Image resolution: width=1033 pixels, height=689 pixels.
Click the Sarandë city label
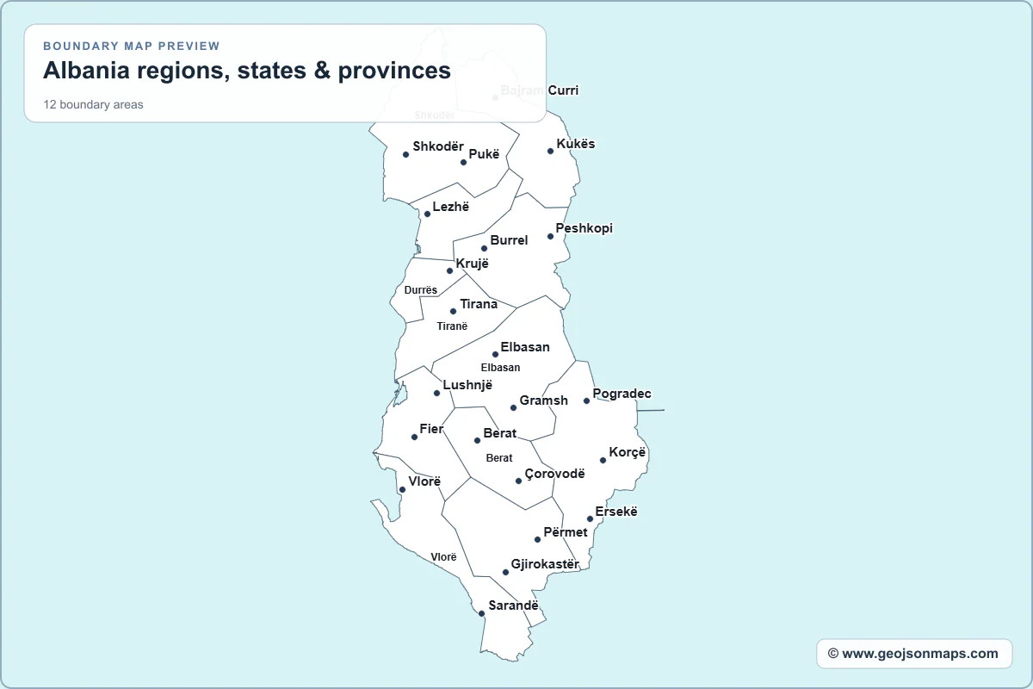513,605
